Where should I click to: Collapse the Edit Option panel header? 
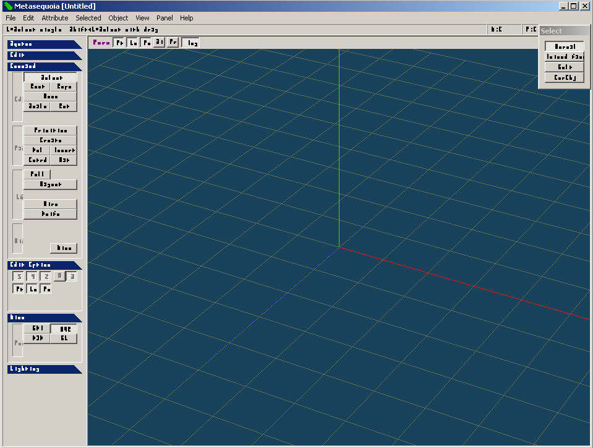[45, 265]
